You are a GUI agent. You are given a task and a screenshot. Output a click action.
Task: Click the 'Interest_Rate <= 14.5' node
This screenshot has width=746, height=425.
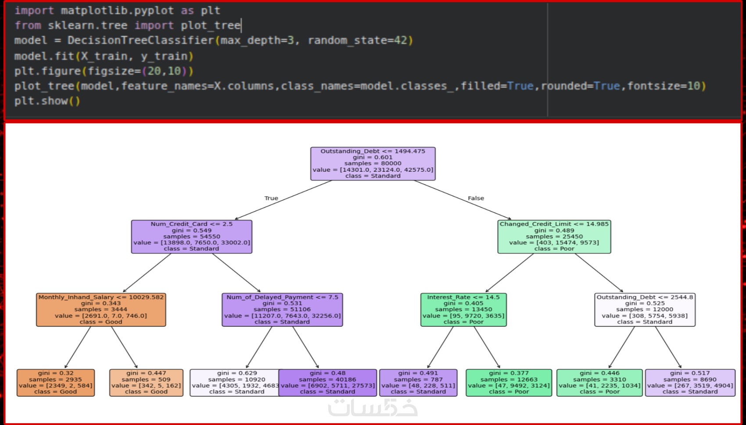pos(463,310)
